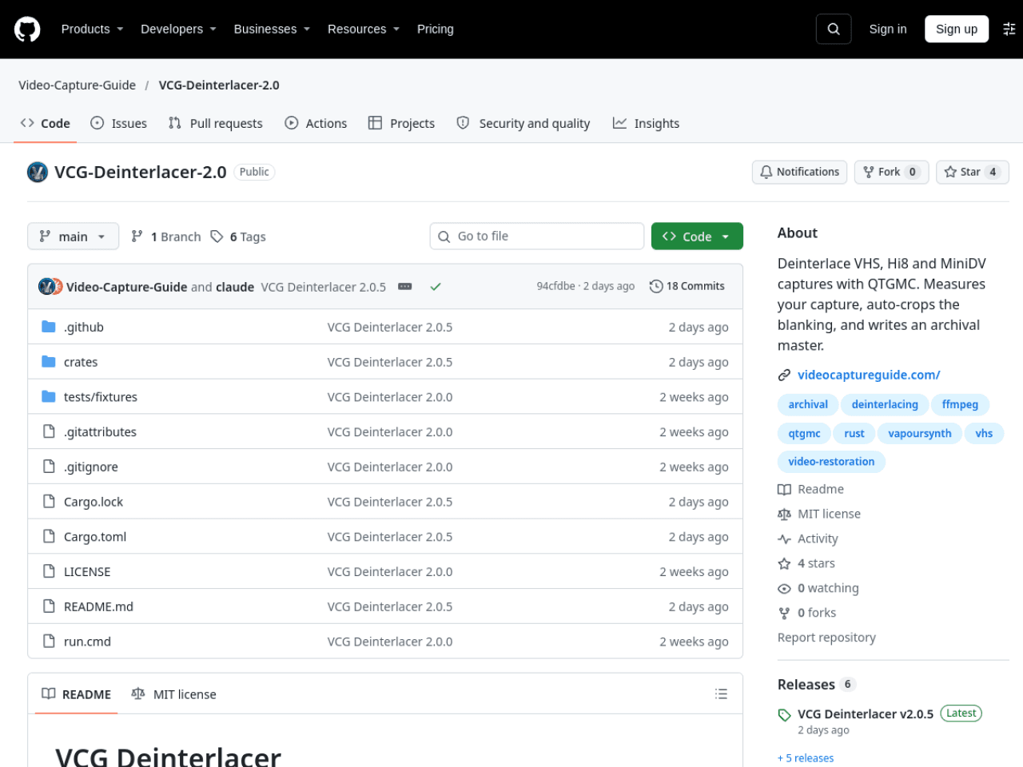Viewport: 1023px width, 767px height.
Task: Open the videocaptureguide.com link
Action: click(x=869, y=375)
